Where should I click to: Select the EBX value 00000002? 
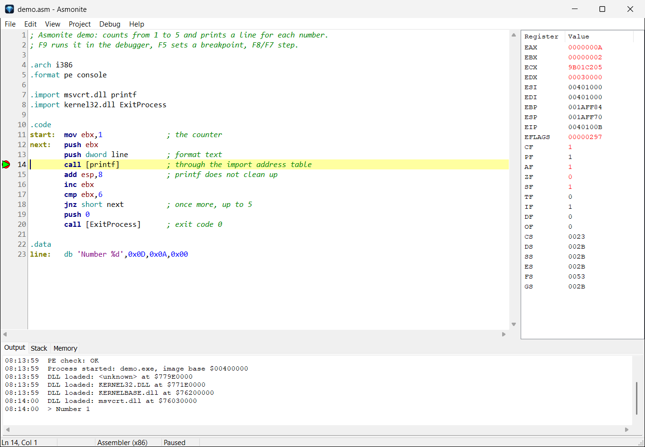click(x=585, y=57)
